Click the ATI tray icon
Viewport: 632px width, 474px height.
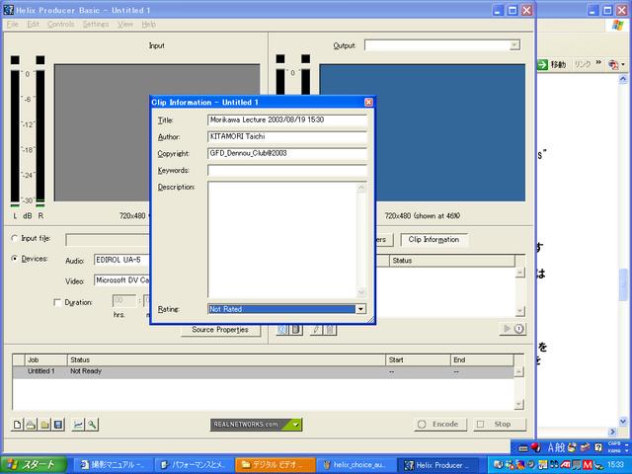(565, 465)
